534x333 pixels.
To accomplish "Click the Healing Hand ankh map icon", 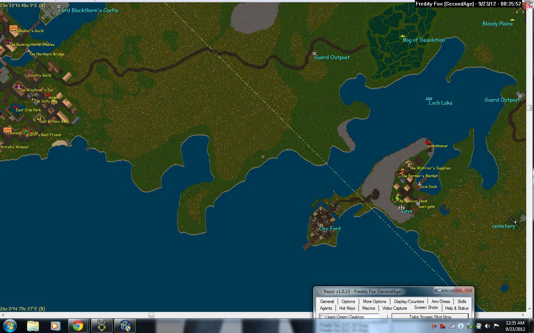I will [397, 198].
